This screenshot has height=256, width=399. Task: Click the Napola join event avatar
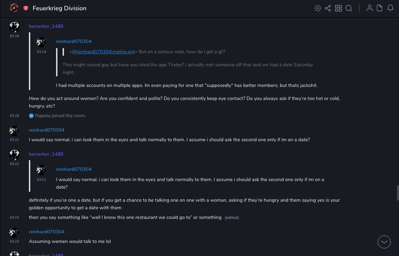31,116
